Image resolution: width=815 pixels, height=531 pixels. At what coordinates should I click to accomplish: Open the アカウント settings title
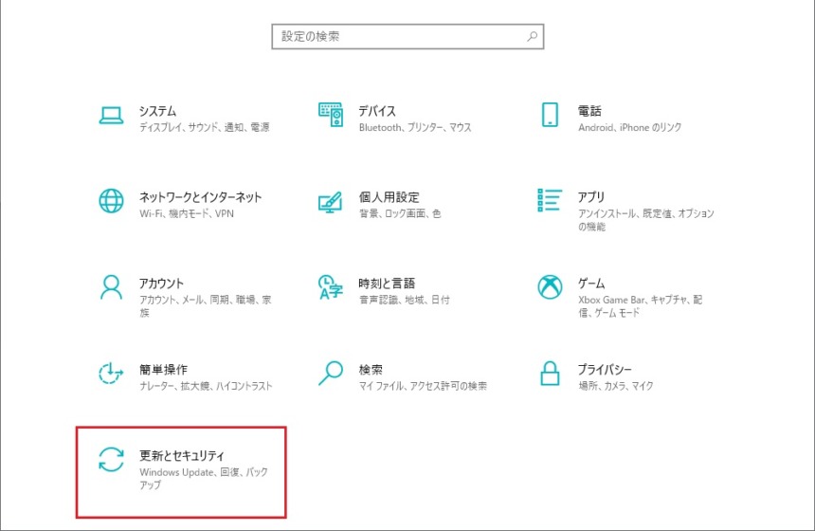coord(161,284)
